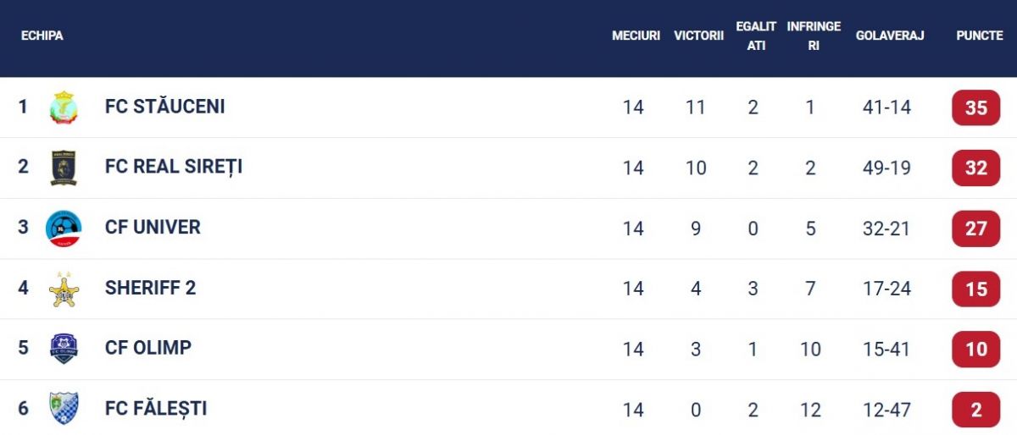Click the Echipa column header
The width and height of the screenshot is (1017, 435).
(42, 36)
